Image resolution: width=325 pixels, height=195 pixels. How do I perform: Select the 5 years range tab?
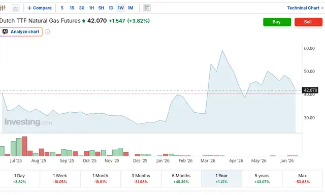click(262, 178)
